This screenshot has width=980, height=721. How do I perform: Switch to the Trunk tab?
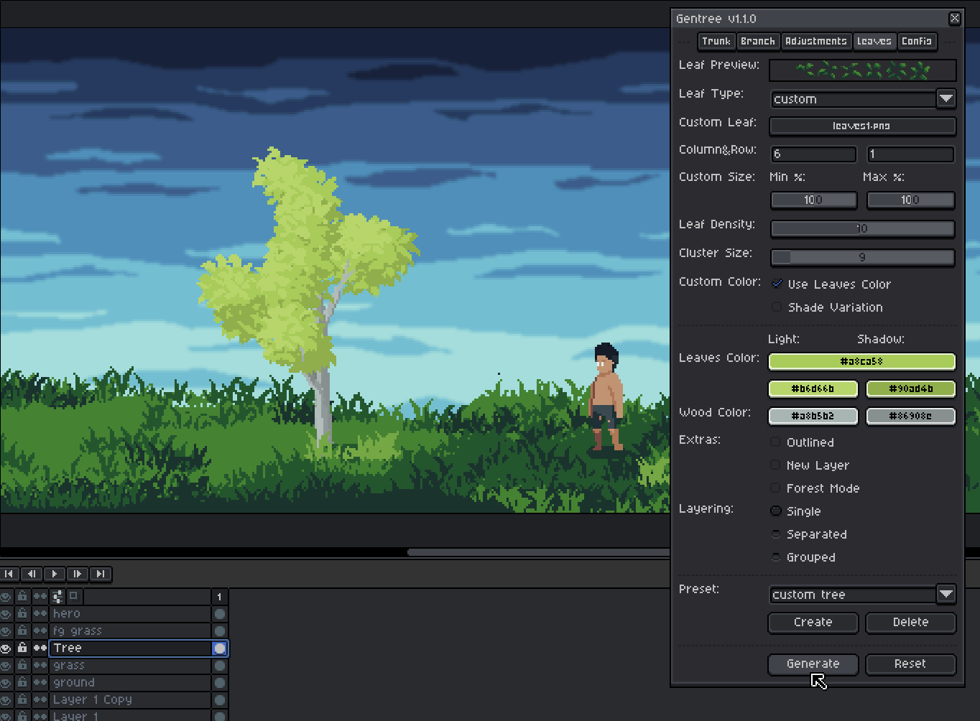(716, 41)
